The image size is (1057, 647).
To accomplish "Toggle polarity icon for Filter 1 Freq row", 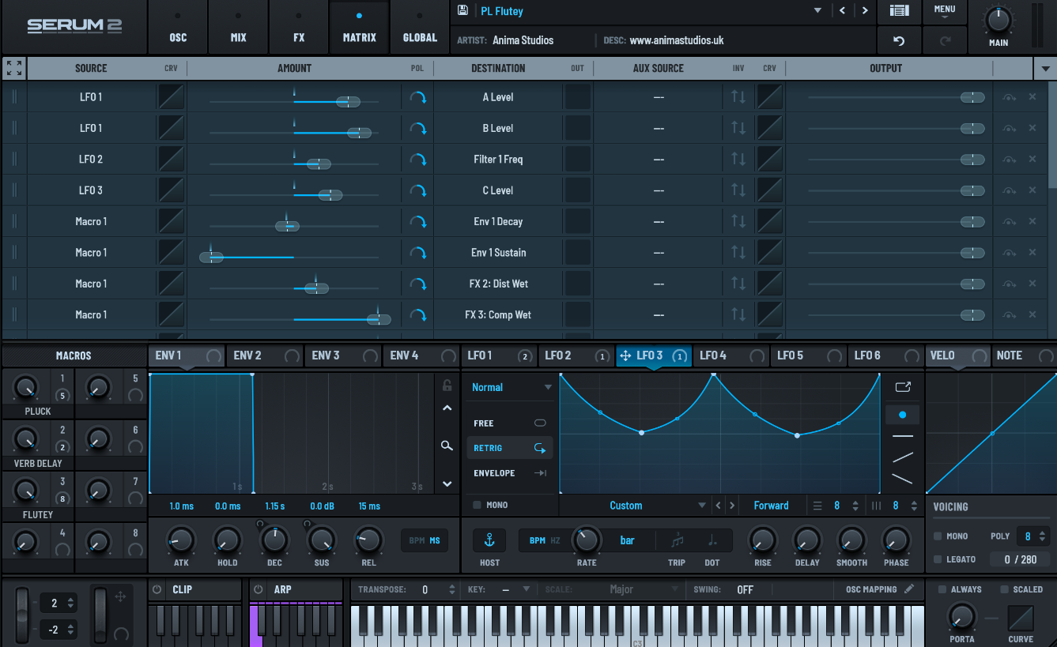I will coord(417,160).
